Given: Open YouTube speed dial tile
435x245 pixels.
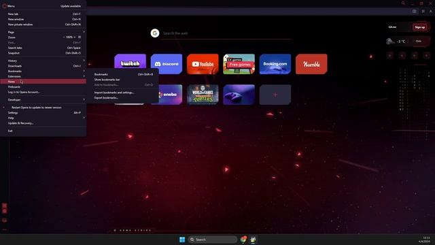Looking at the screenshot, I should point(203,64).
